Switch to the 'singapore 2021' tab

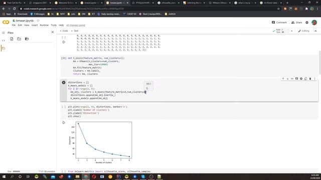point(40,3)
